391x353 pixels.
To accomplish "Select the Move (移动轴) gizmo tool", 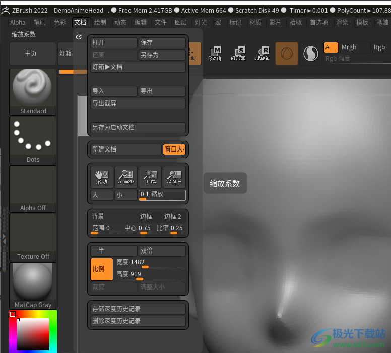I will click(x=214, y=53).
